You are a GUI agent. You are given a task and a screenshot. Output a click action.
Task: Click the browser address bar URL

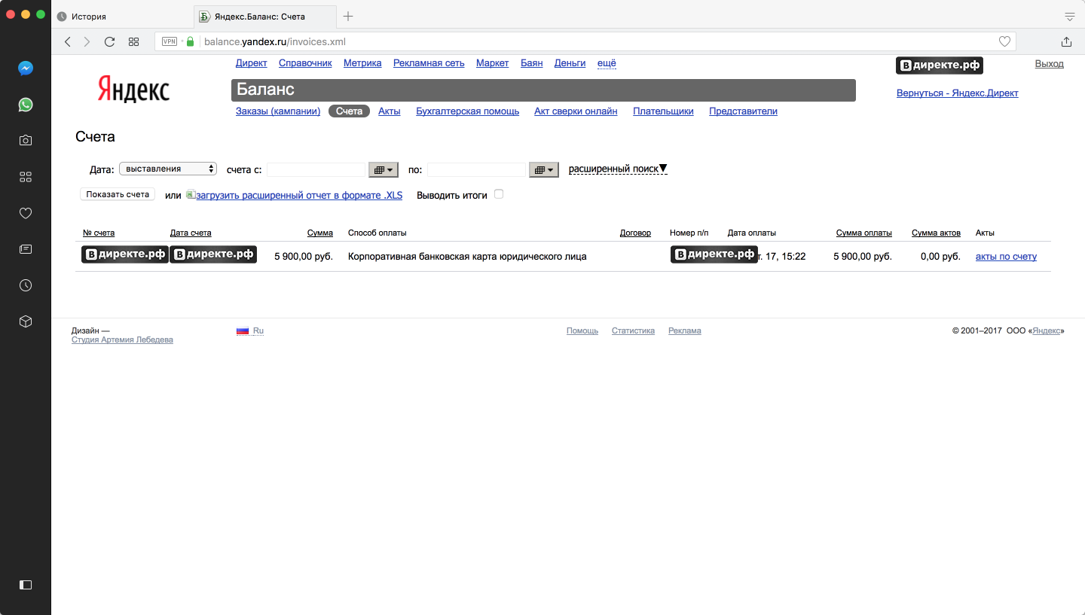275,42
